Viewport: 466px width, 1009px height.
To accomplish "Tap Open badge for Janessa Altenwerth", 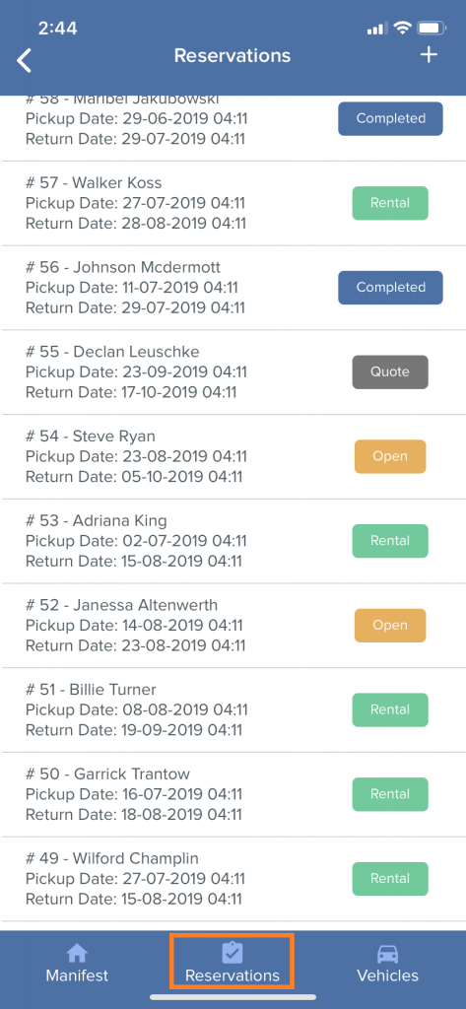I will click(x=390, y=626).
